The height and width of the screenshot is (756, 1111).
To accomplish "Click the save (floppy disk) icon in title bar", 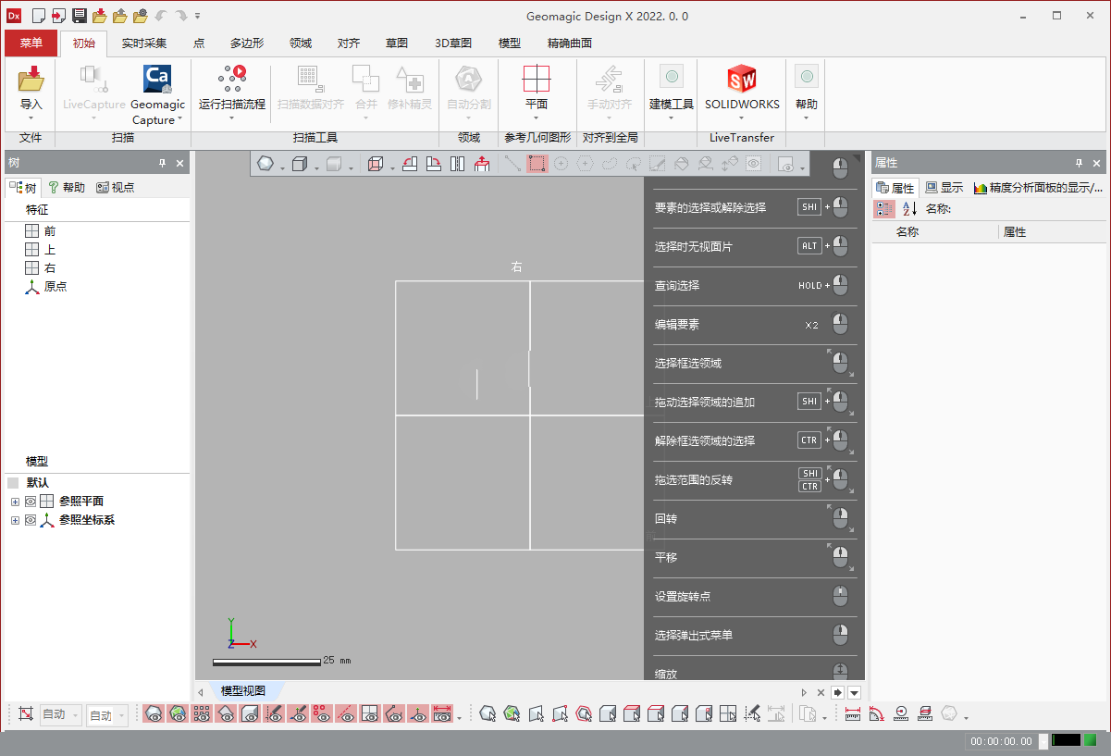I will (x=80, y=16).
